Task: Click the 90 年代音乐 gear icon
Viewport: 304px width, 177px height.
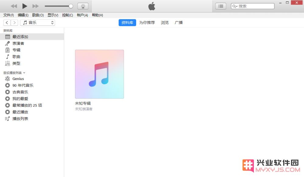Action: pos(7,85)
